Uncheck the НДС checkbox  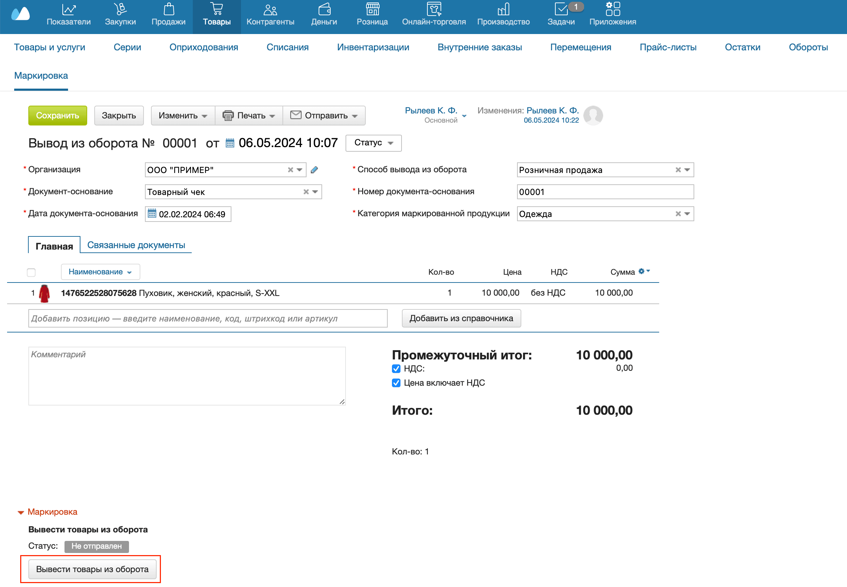pyautogui.click(x=396, y=369)
